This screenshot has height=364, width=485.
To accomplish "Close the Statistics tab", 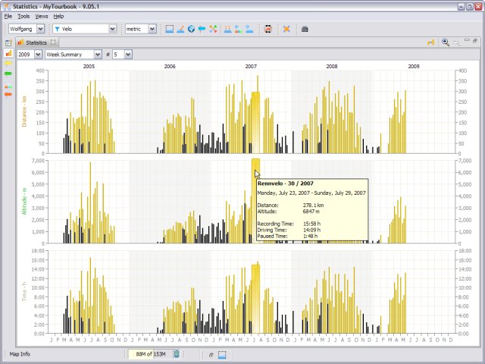I will coord(52,42).
